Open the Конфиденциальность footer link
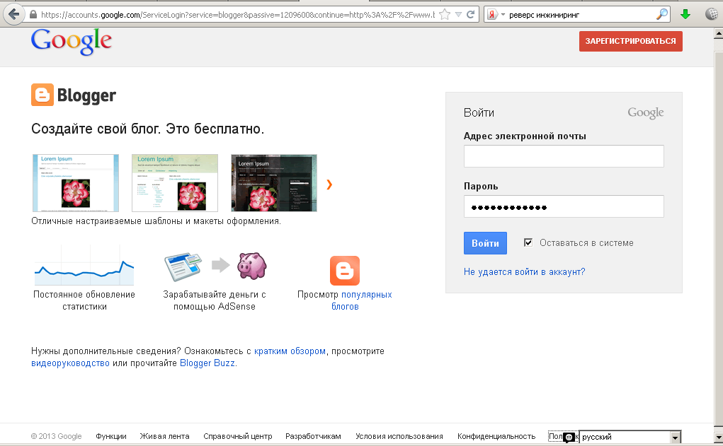 click(x=496, y=436)
